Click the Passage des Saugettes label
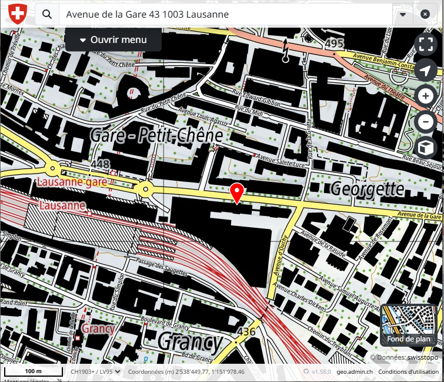 tap(162, 267)
